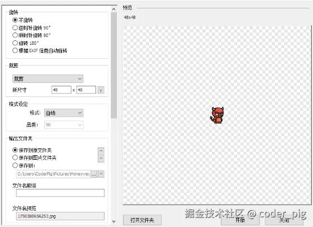
Task: Click the scroll up arrow of the settings panel
Action: (114, 9)
